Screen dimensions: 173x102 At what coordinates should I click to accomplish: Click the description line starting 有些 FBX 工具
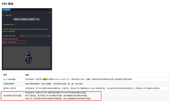pos(58,99)
